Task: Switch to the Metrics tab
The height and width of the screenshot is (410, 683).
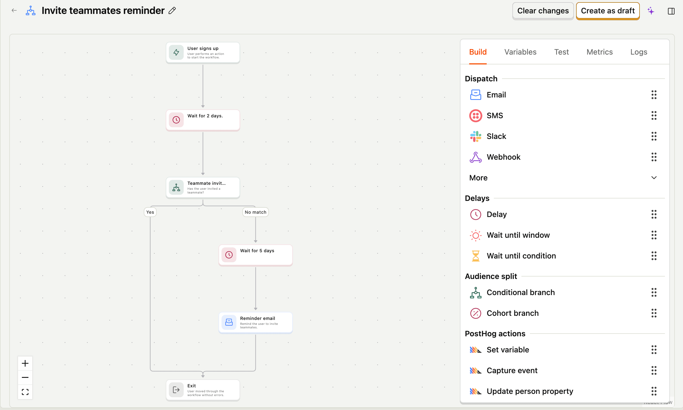Action: (x=599, y=52)
